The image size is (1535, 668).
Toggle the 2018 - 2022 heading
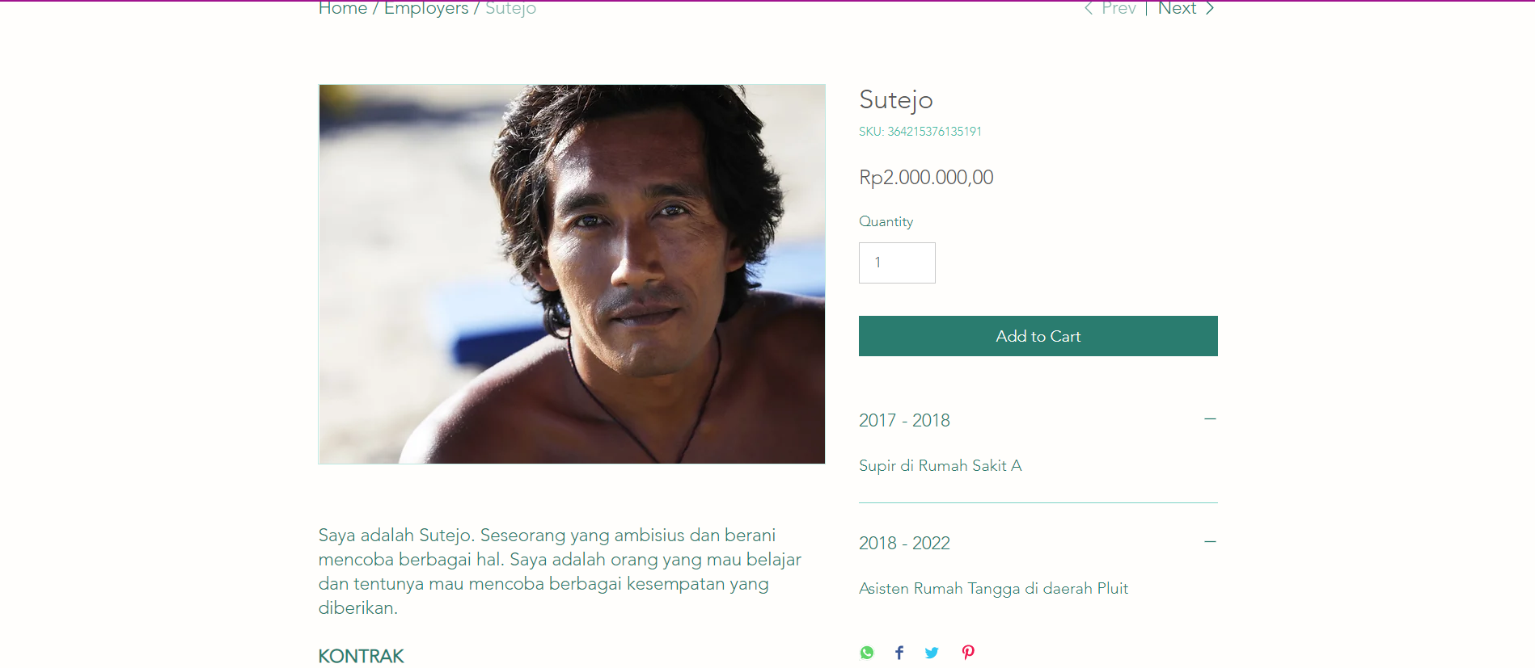904,543
